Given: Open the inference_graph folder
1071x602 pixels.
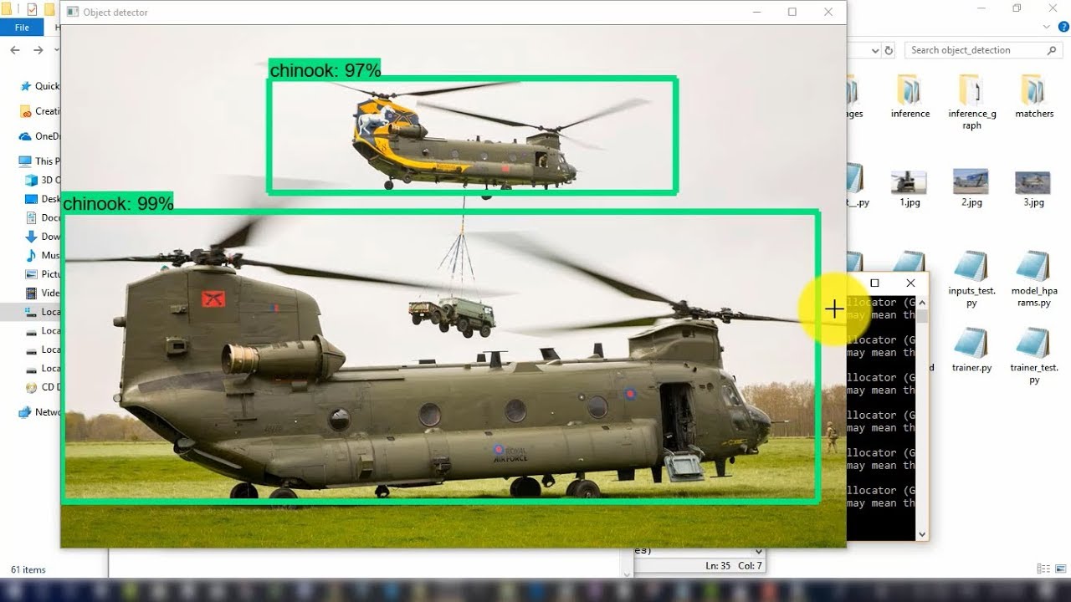Looking at the screenshot, I should 971,92.
